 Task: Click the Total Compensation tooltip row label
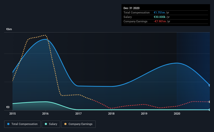coord(137,12)
